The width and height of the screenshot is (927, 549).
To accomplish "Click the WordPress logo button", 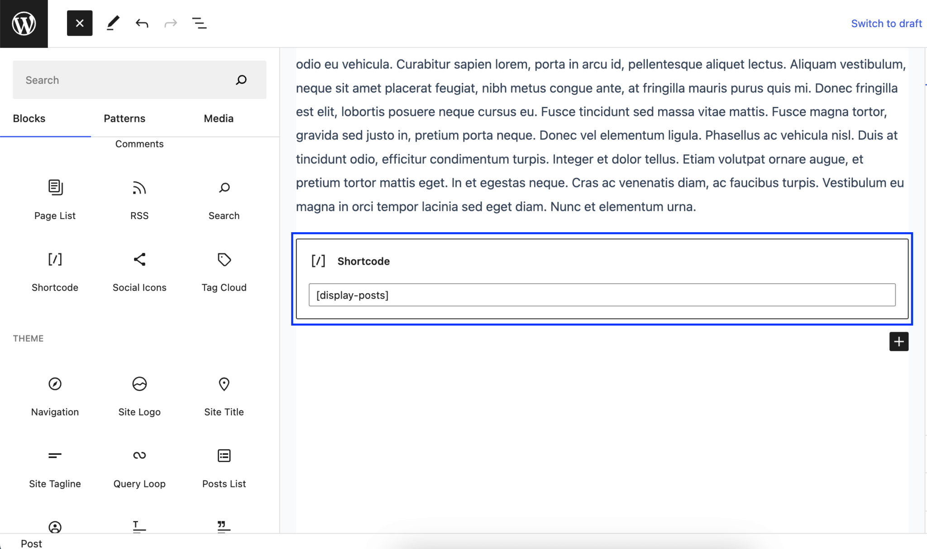I will pyautogui.click(x=24, y=24).
